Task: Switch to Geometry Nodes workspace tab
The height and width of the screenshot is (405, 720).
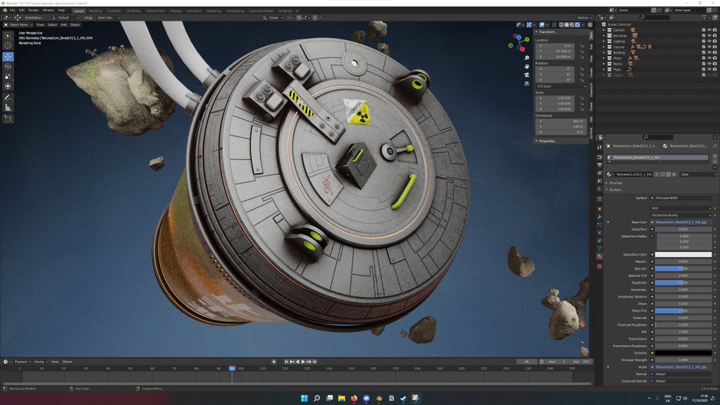Action: click(x=261, y=11)
